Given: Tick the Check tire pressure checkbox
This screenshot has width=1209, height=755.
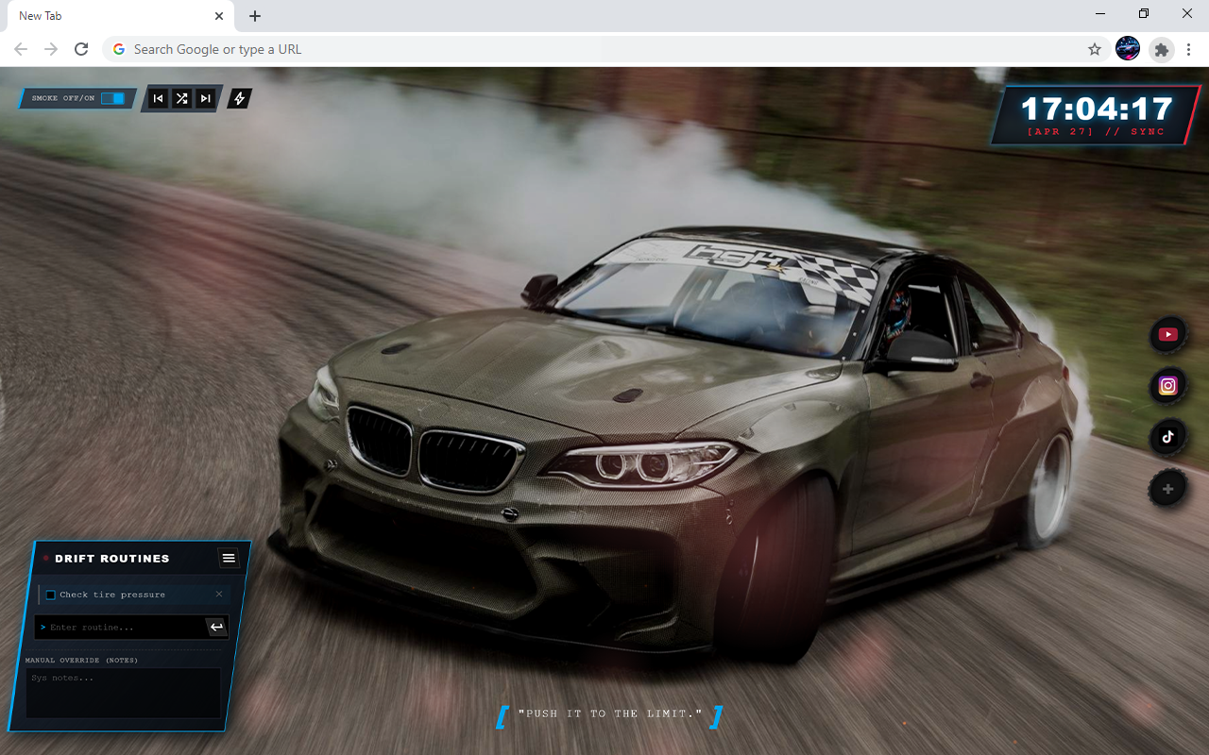Looking at the screenshot, I should 51,595.
